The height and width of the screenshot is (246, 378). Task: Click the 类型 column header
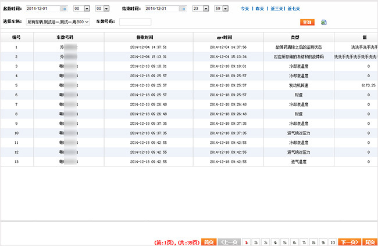[x=299, y=37]
